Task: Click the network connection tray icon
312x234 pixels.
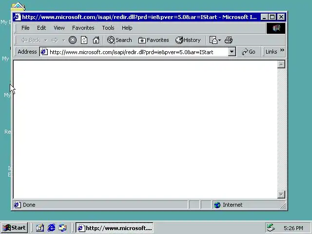Action: coord(271,228)
